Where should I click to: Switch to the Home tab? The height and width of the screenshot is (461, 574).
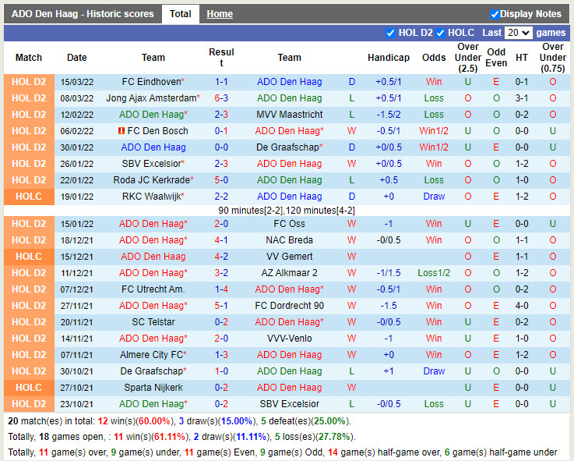pyautogui.click(x=220, y=14)
